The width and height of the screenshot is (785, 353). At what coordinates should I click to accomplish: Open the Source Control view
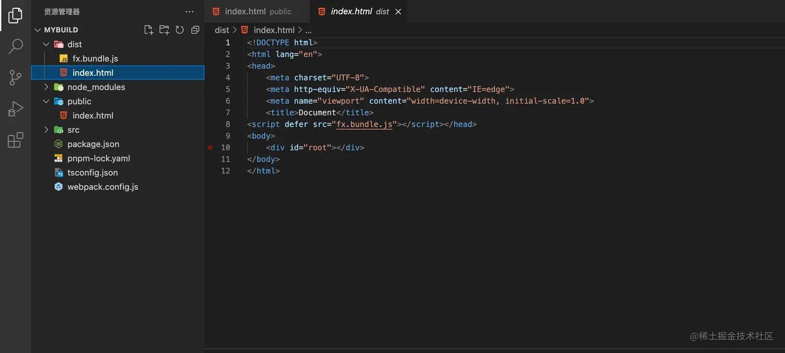click(16, 78)
